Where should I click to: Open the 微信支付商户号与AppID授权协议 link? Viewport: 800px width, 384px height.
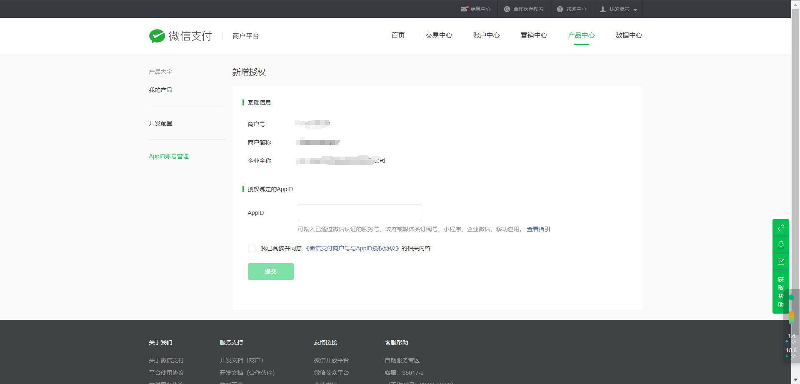[x=352, y=248]
